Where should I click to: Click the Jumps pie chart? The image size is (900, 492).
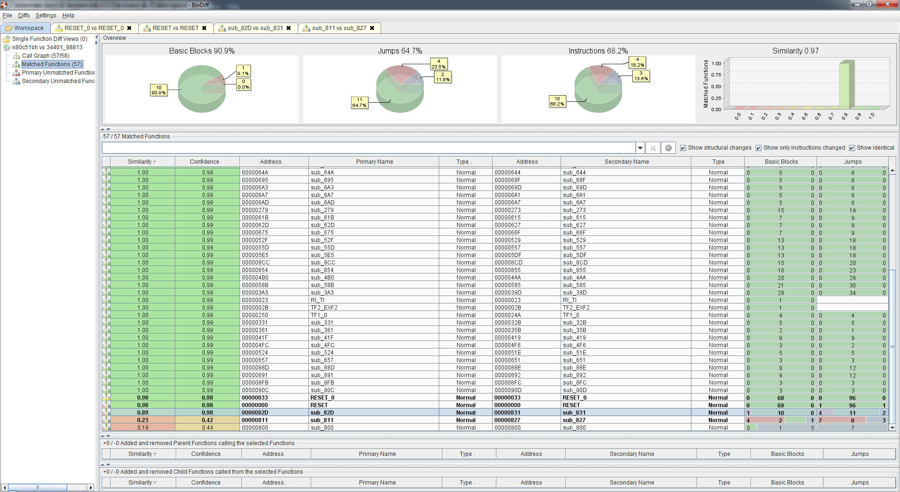[x=400, y=89]
